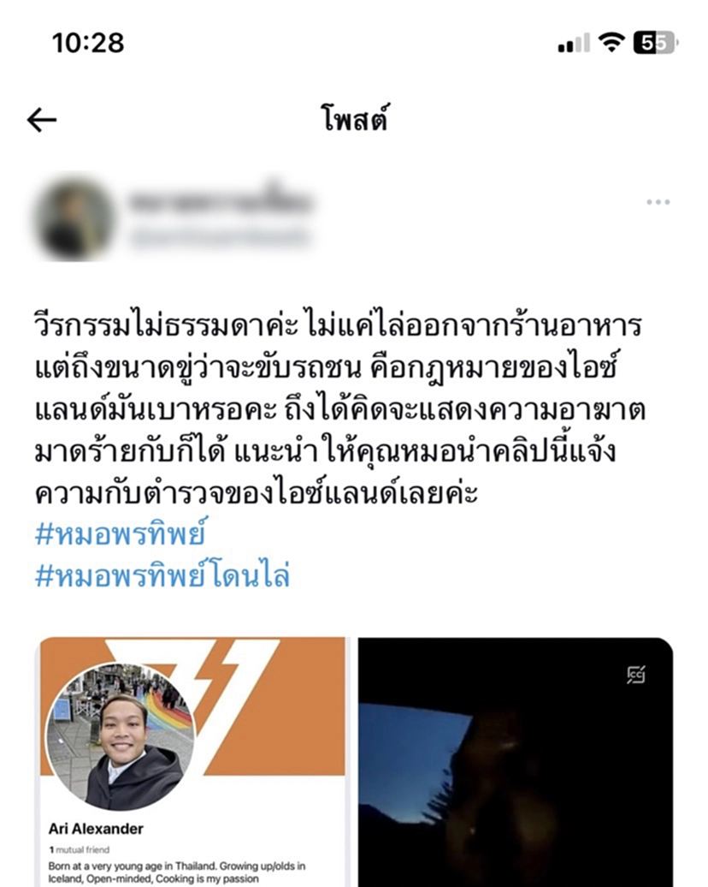Open the Ari Alexander profile screenshot image

click(192, 762)
